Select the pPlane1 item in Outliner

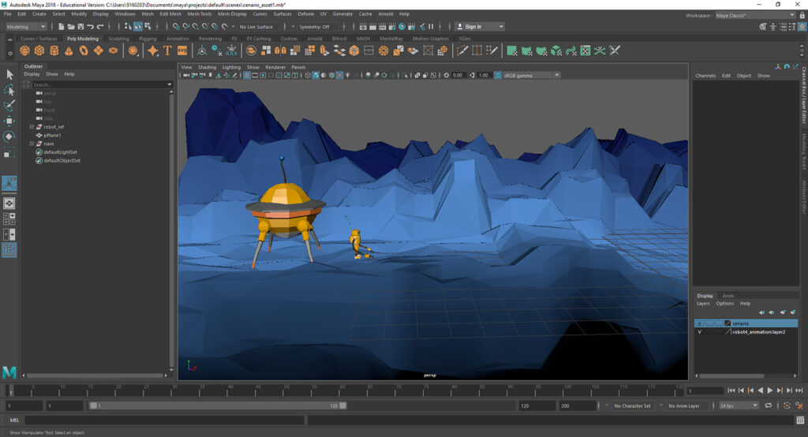[52, 135]
